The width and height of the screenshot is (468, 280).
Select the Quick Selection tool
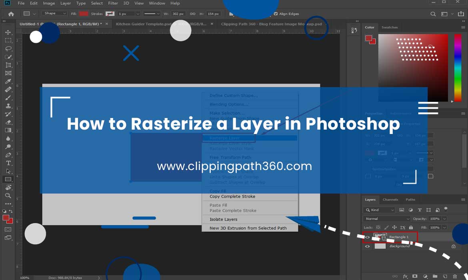click(8, 57)
